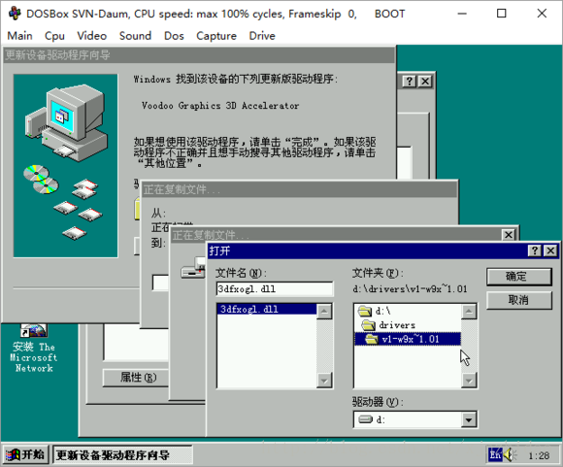The height and width of the screenshot is (467, 563).
Task: Open the Dos menu
Action: (174, 36)
